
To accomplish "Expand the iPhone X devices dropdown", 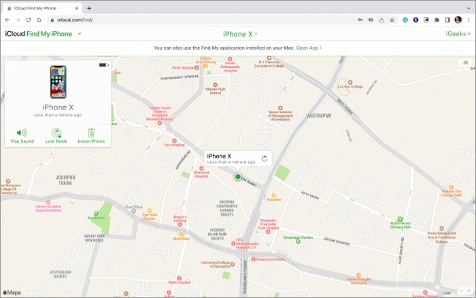I will point(241,33).
